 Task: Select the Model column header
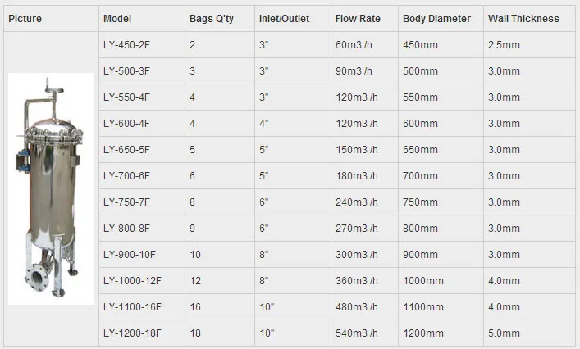(x=119, y=18)
